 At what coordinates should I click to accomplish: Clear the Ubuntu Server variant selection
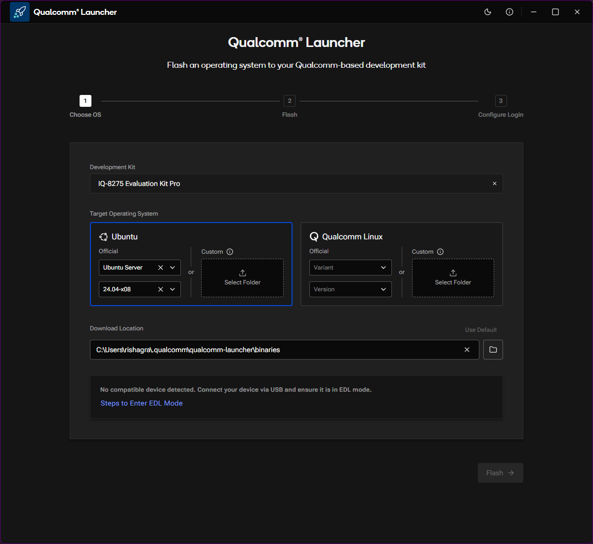(x=161, y=268)
